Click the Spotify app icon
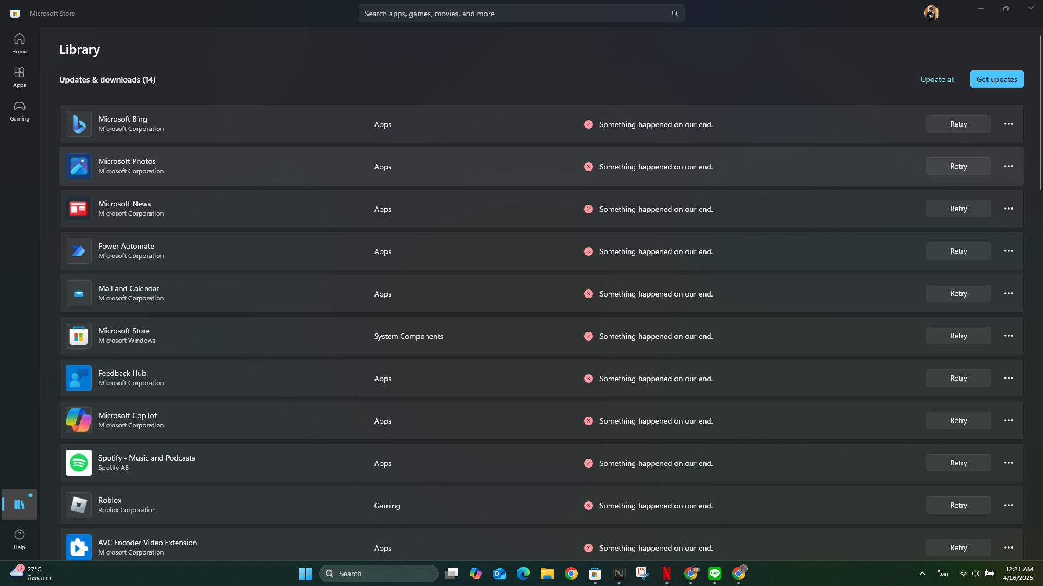This screenshot has width=1043, height=586. (79, 463)
